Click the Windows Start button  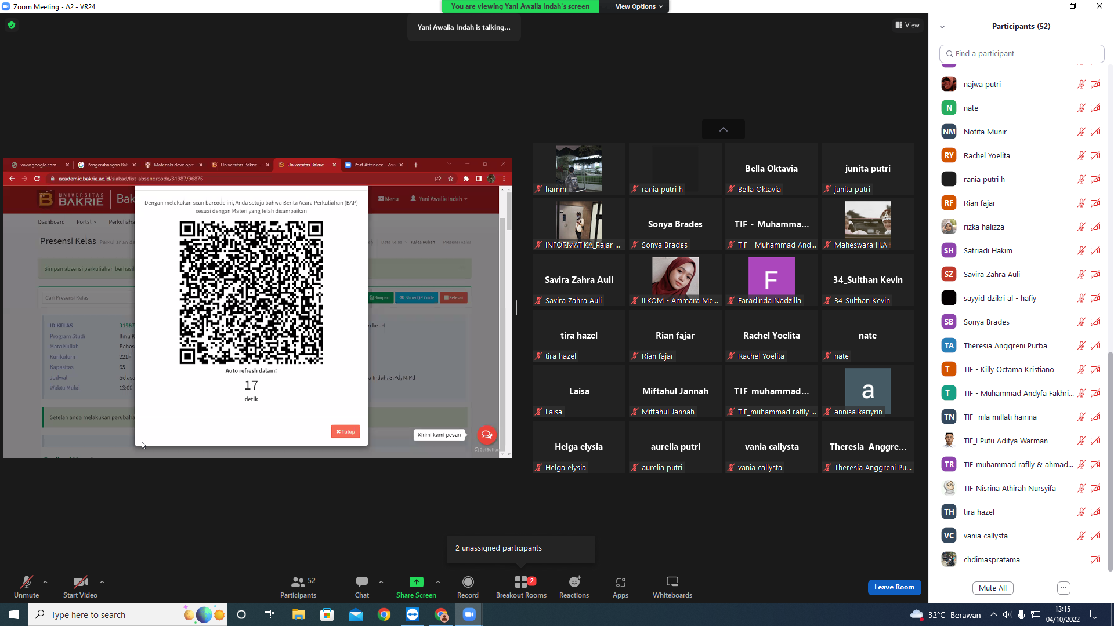coord(14,614)
